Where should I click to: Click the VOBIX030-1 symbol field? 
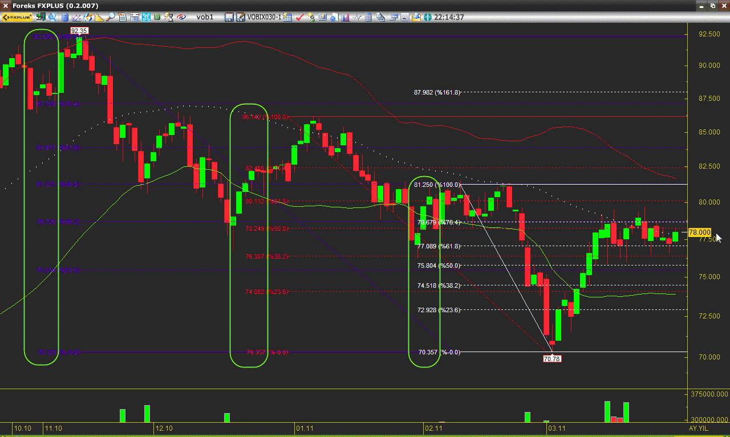(x=263, y=17)
